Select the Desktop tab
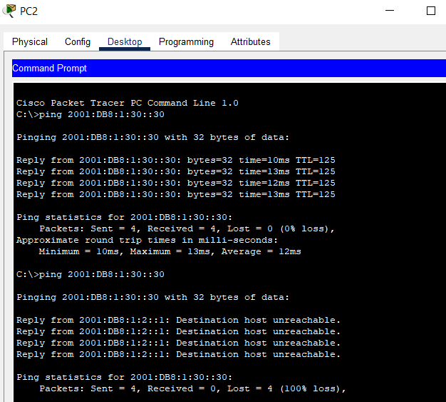 coord(125,41)
